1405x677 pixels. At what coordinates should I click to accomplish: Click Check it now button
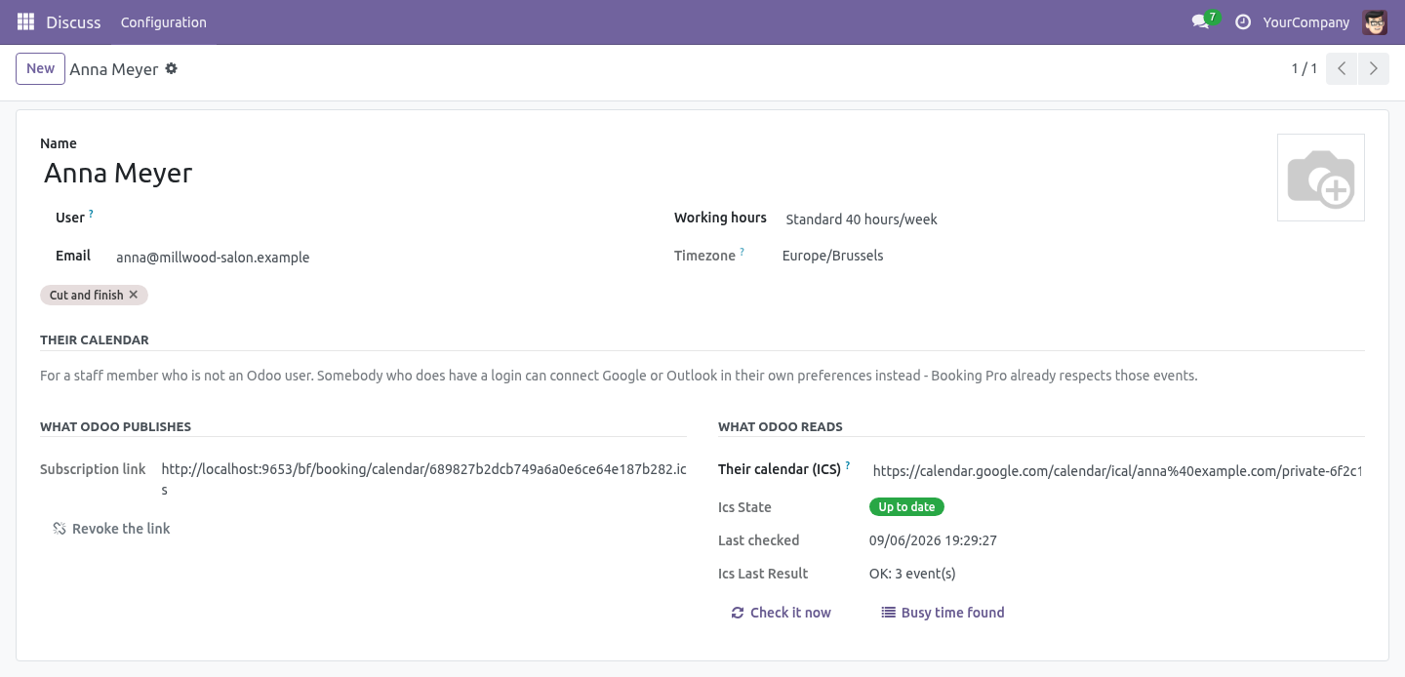point(781,613)
